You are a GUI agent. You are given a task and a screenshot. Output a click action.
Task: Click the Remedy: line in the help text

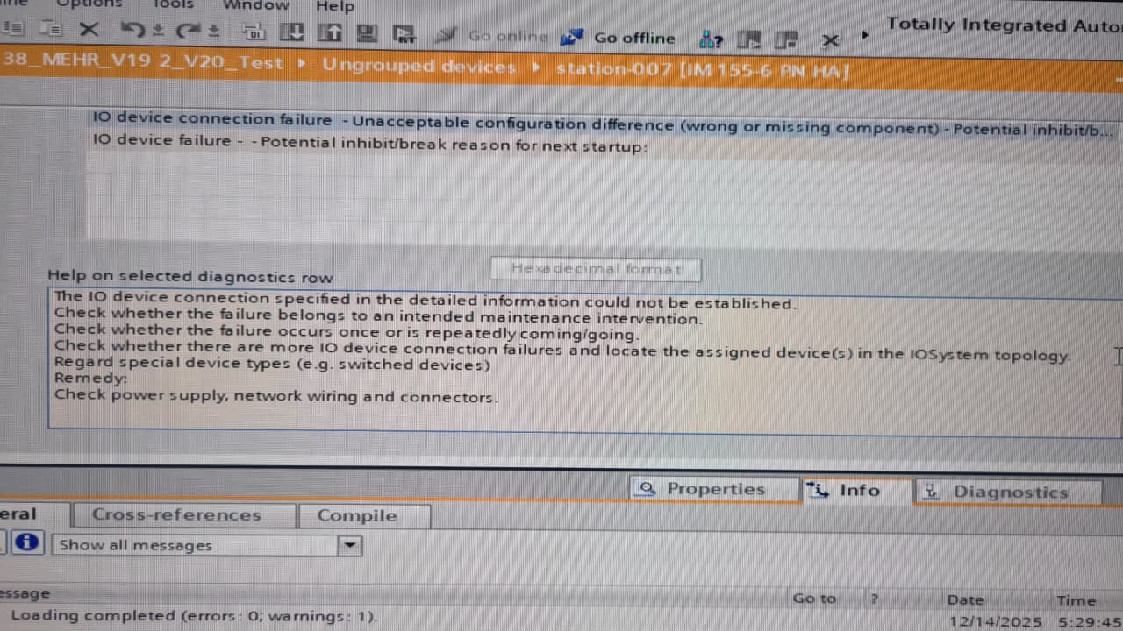[90, 379]
